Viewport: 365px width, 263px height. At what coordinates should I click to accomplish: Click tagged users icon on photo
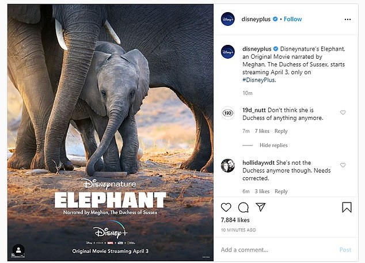pos(18,250)
